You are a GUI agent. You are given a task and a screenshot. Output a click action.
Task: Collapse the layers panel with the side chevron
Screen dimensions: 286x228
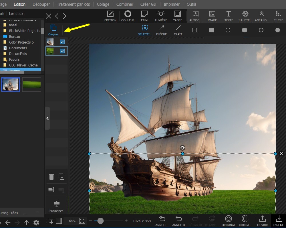pos(47,118)
